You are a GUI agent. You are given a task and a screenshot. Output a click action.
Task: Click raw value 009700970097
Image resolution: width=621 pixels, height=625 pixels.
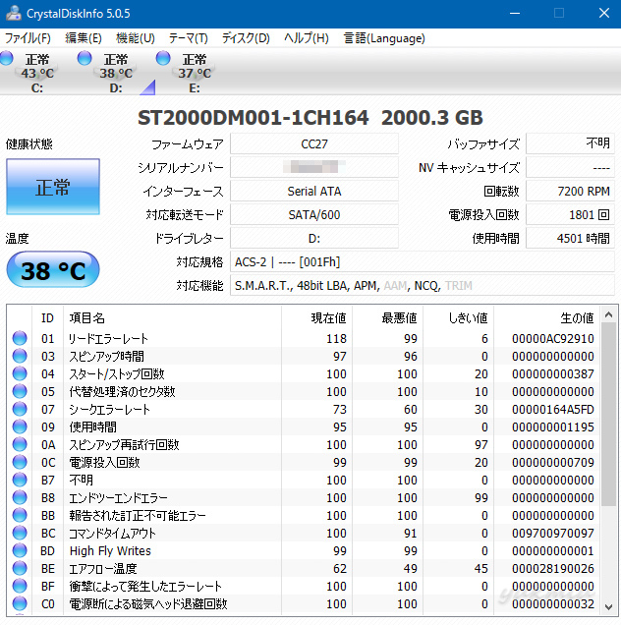(553, 533)
